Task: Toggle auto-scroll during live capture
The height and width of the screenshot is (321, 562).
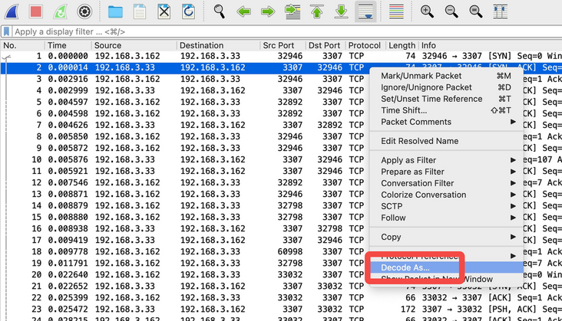Action: tap(365, 11)
